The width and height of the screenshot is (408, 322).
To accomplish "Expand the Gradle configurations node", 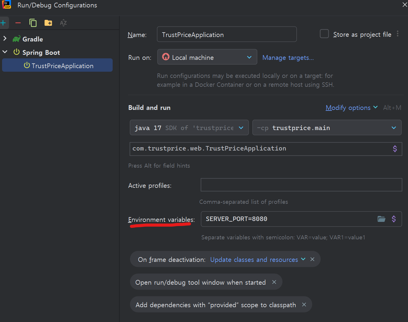I will [5, 39].
